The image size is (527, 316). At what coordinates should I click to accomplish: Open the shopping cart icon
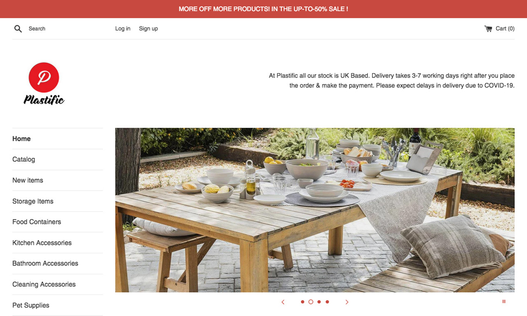tap(488, 29)
